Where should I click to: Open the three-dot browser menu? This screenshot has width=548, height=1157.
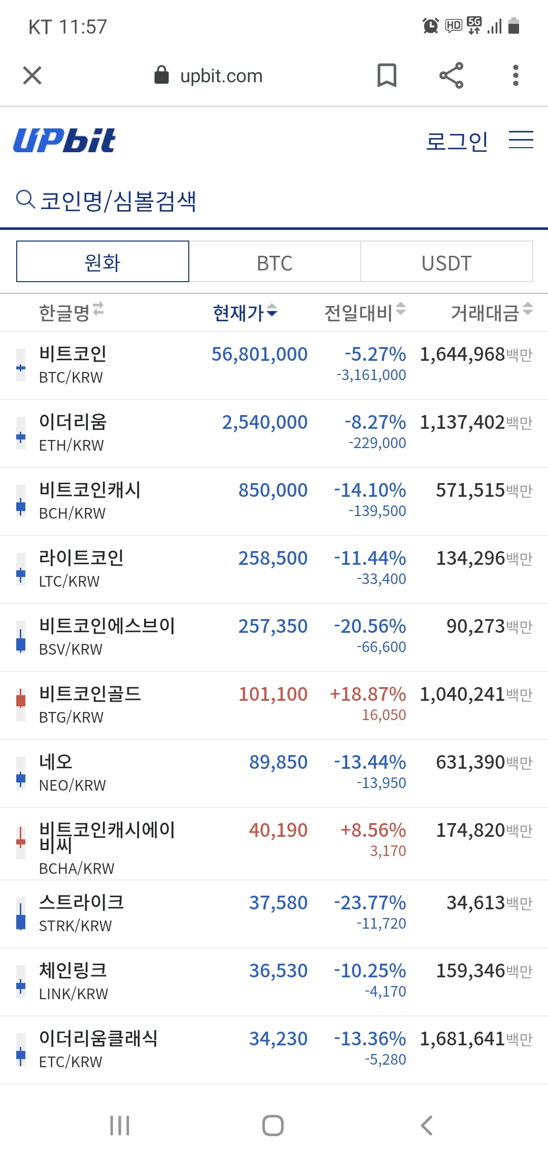[x=516, y=76]
